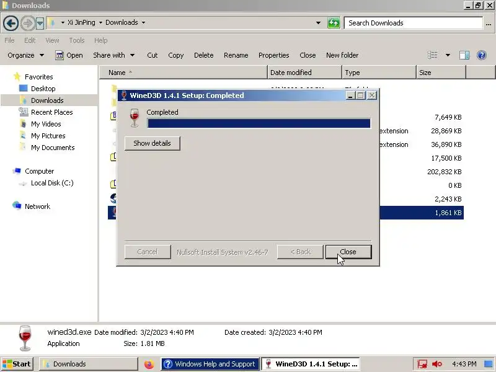Click Copy in the toolbar
Image resolution: width=496 pixels, height=372 pixels.
(176, 55)
